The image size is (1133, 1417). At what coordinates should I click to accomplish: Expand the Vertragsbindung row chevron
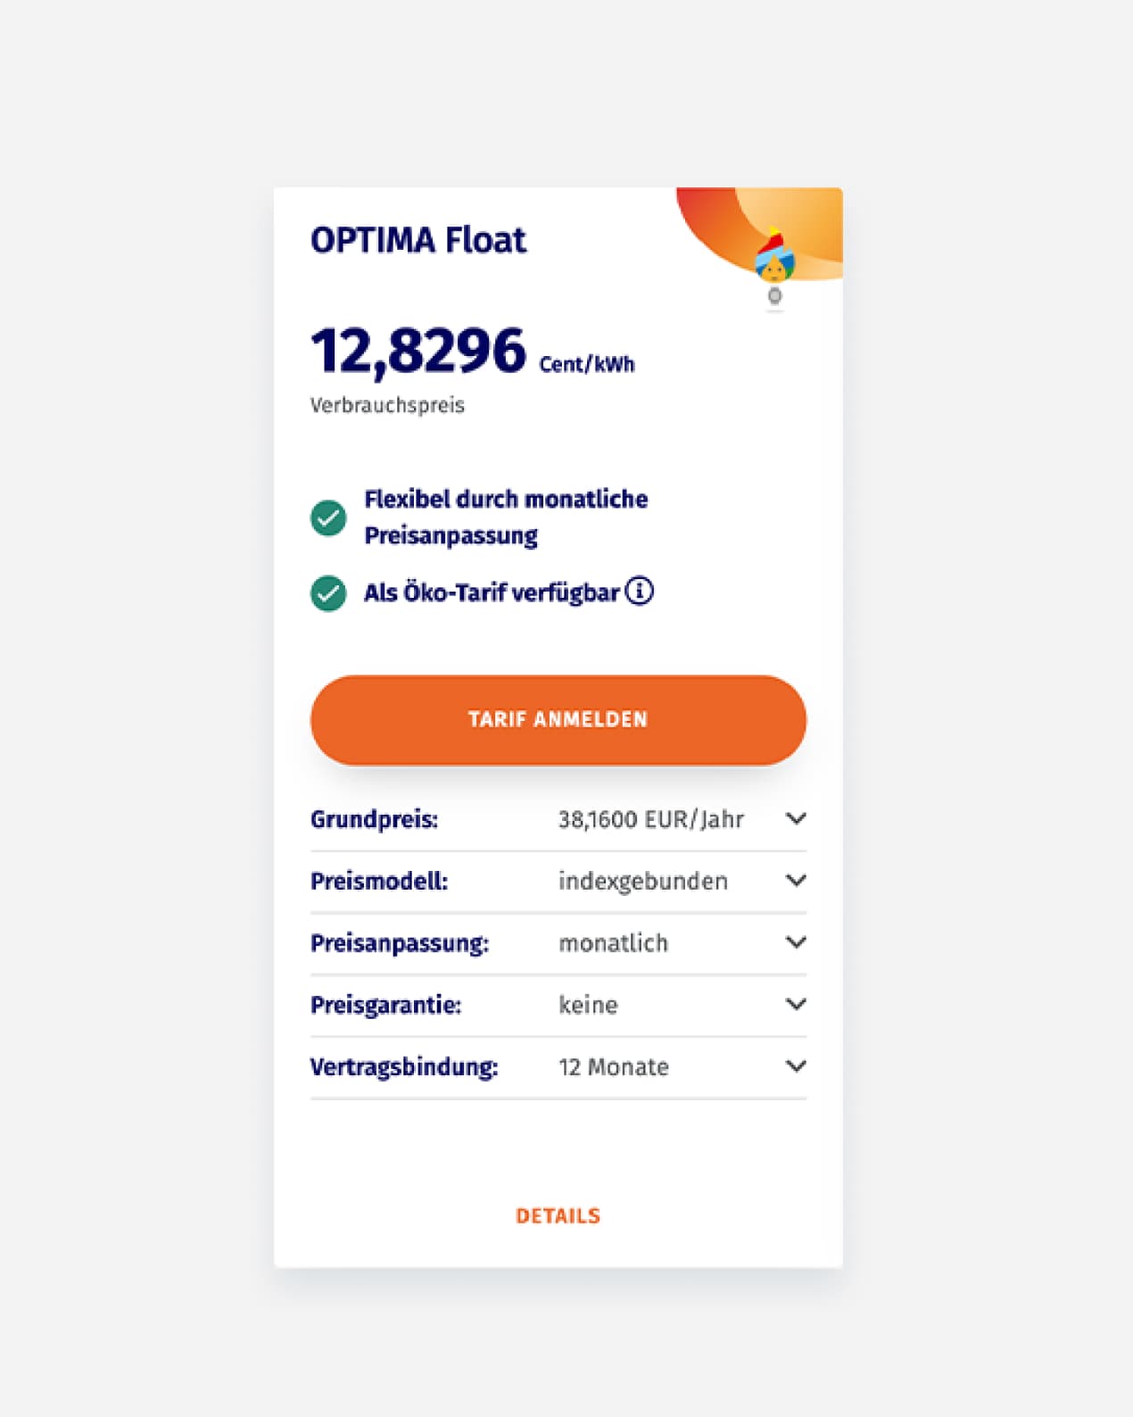coord(796,1066)
